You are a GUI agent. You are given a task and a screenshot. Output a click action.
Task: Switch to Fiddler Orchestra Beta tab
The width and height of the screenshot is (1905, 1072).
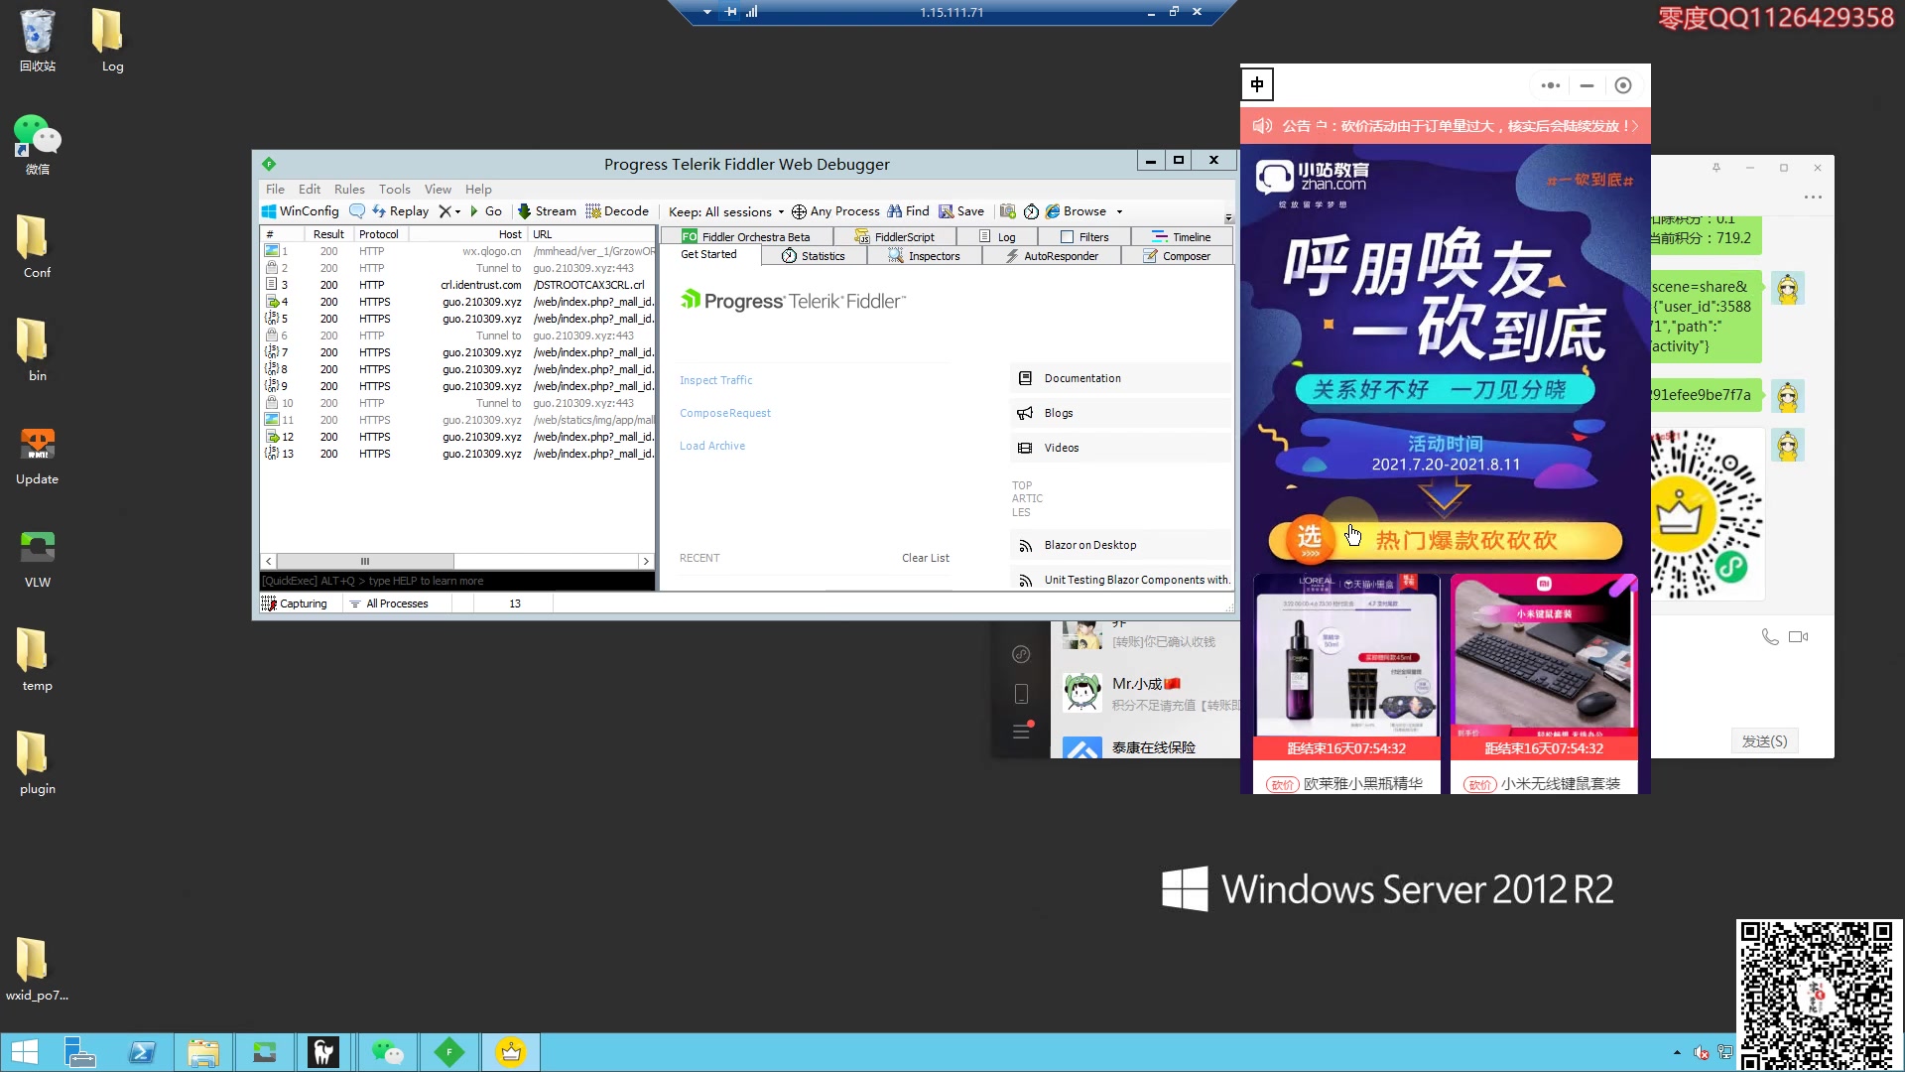click(x=746, y=236)
